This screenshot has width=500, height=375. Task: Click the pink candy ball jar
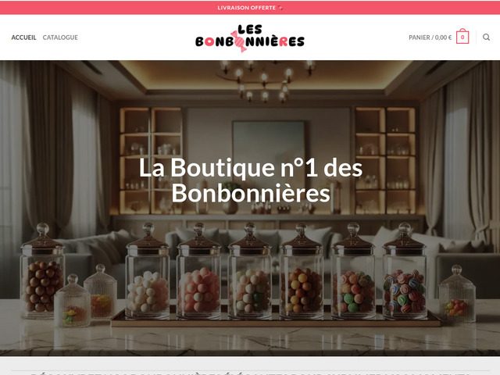[198, 270]
